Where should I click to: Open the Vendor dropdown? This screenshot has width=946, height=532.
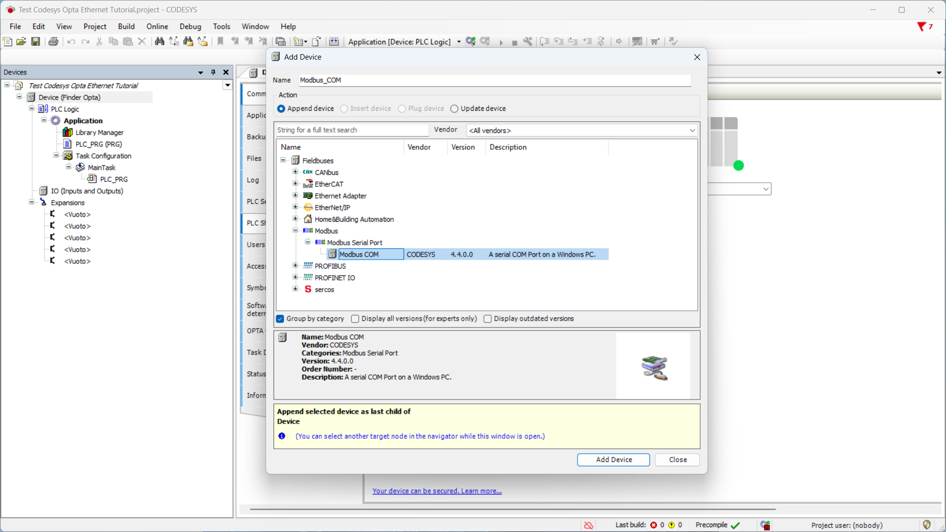tap(582, 131)
